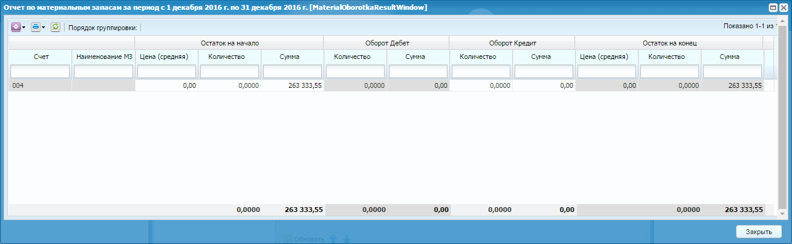This screenshot has height=244, width=792.
Task: Click filter field under Оборот Кредит Количество
Action: coord(481,71)
